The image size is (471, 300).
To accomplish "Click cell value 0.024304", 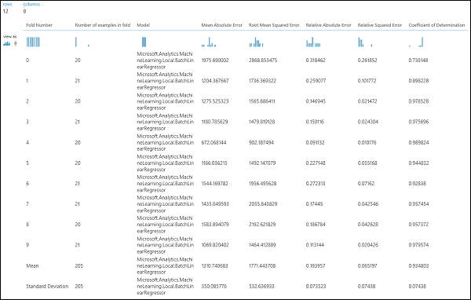I will tap(368, 122).
